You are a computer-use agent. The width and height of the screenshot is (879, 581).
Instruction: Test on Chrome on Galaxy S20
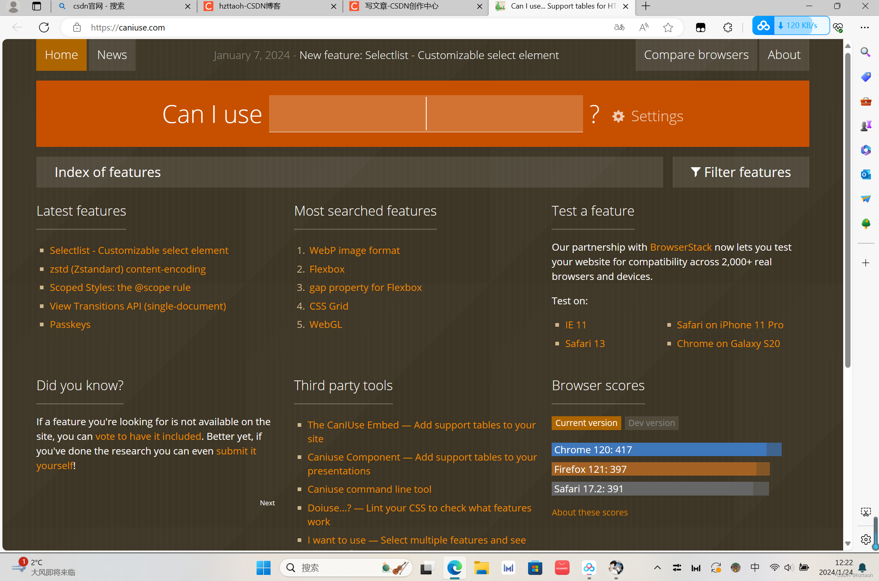(728, 343)
